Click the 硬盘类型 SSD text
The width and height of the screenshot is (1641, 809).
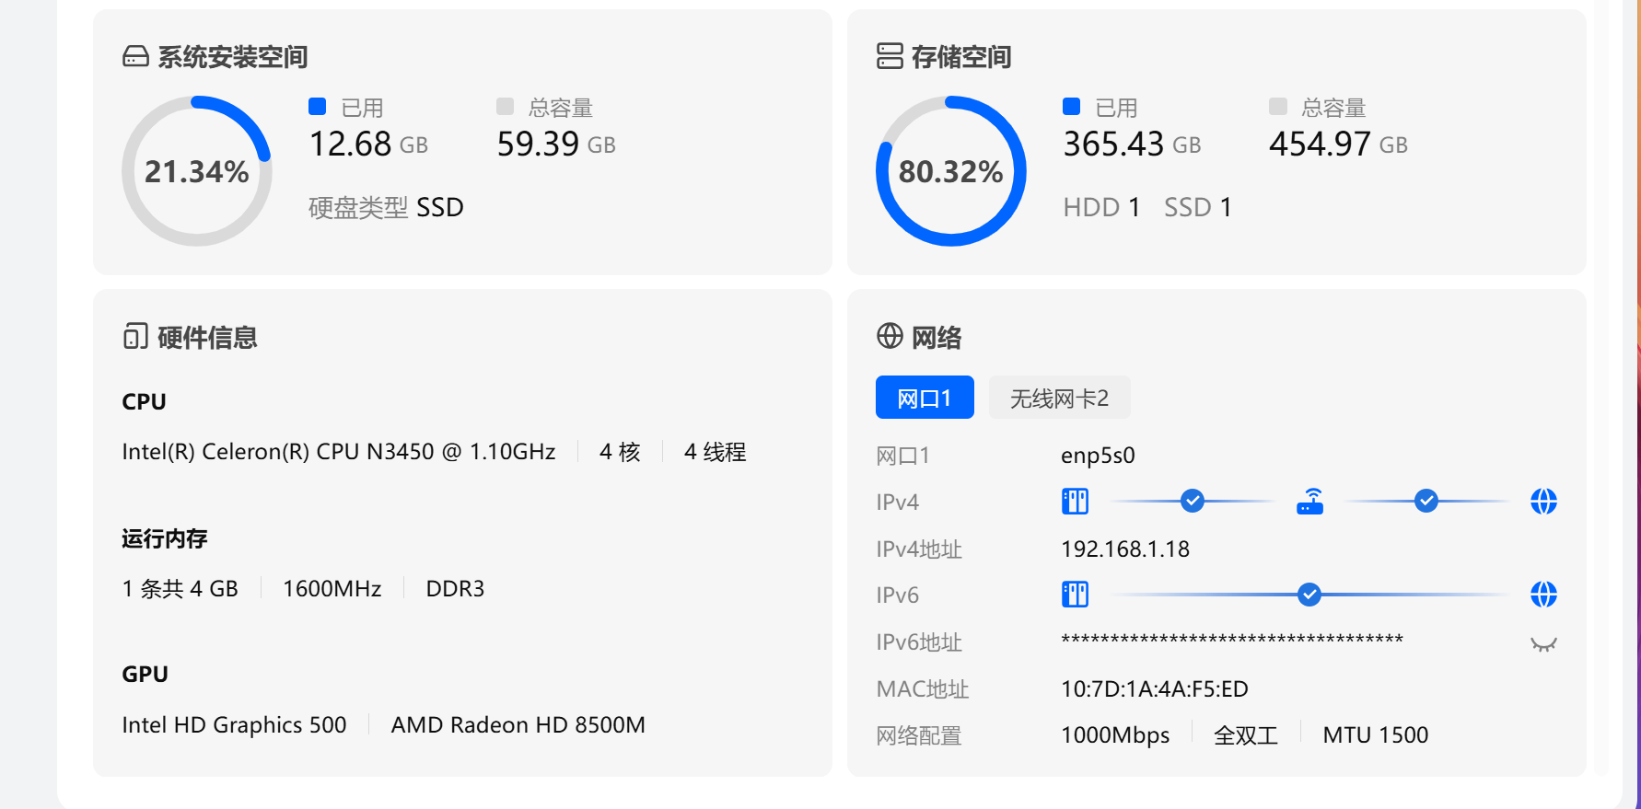click(386, 208)
